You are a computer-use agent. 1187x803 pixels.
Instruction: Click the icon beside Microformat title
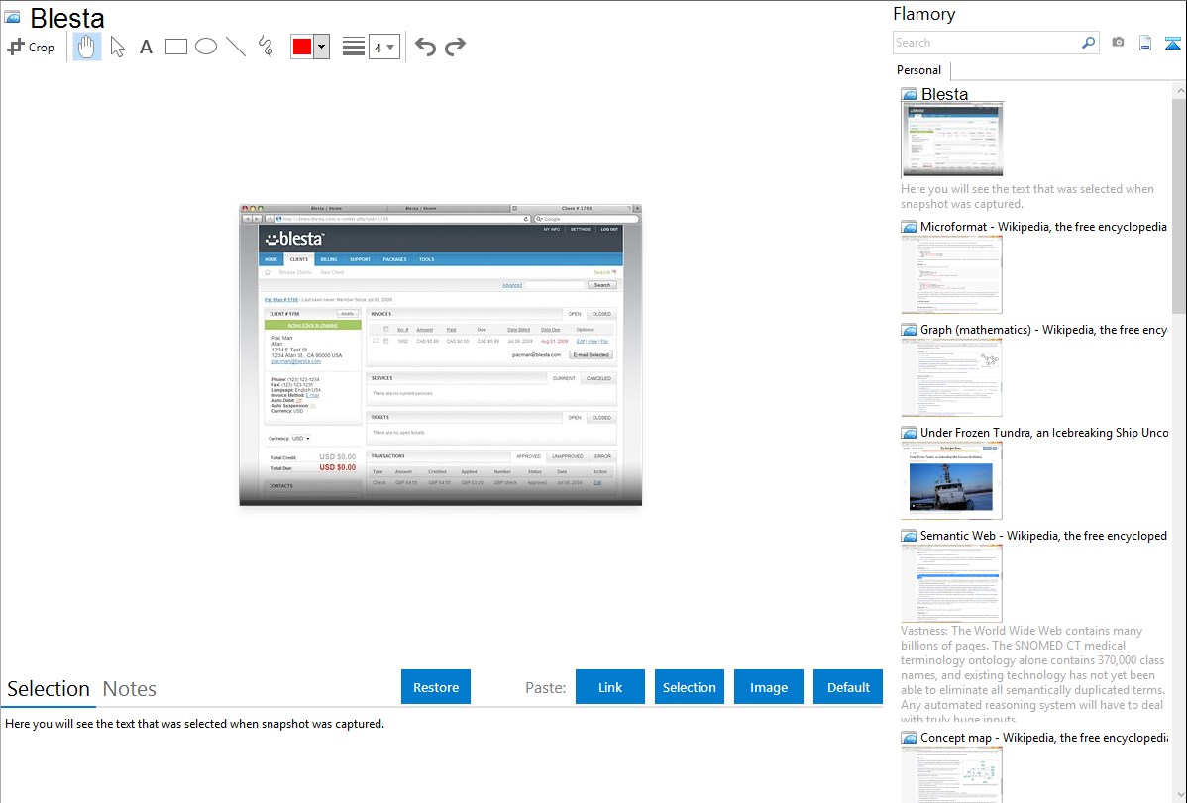coord(910,227)
